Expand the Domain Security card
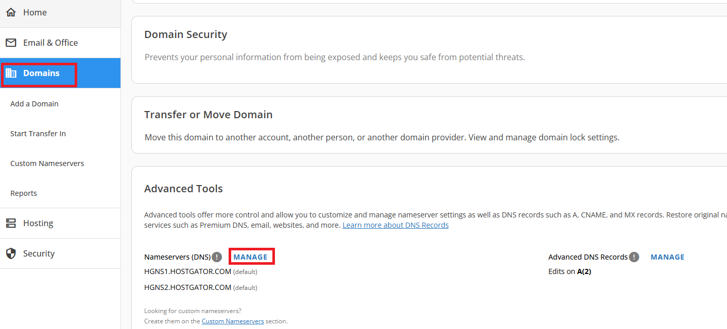This screenshot has width=727, height=329. tap(185, 34)
